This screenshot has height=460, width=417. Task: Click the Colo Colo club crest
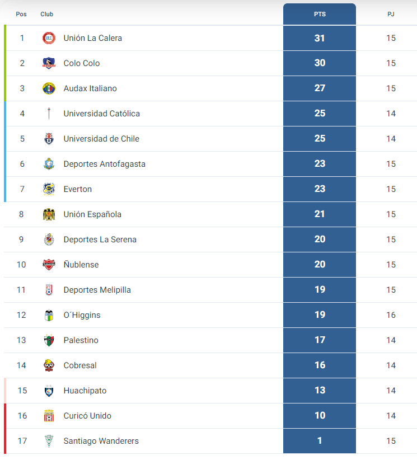tap(49, 63)
